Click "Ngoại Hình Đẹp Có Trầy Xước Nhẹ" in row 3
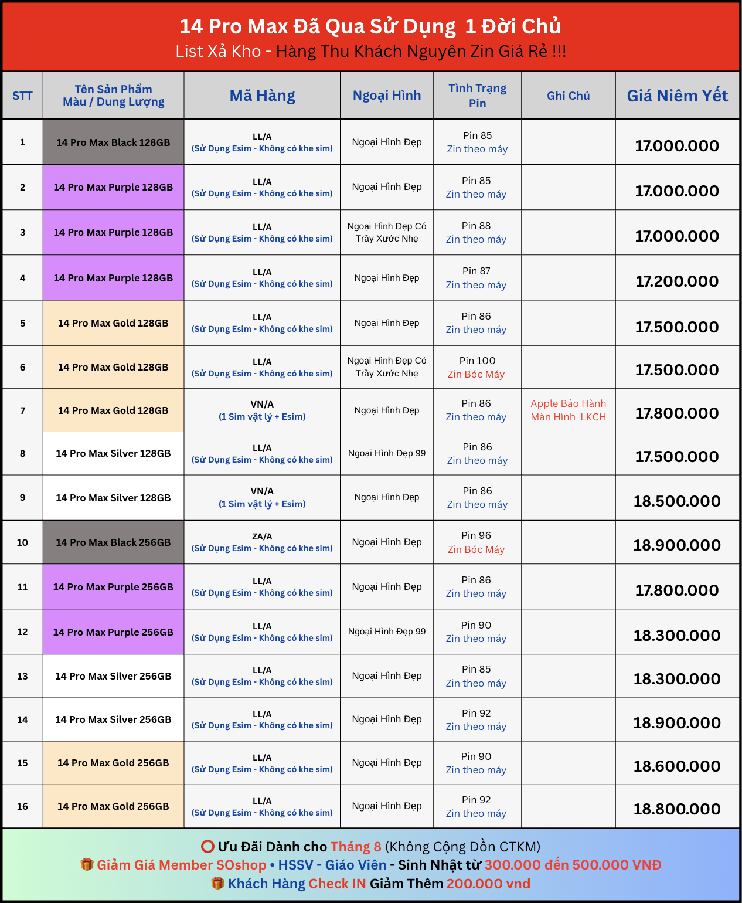742x903 pixels. tap(387, 232)
